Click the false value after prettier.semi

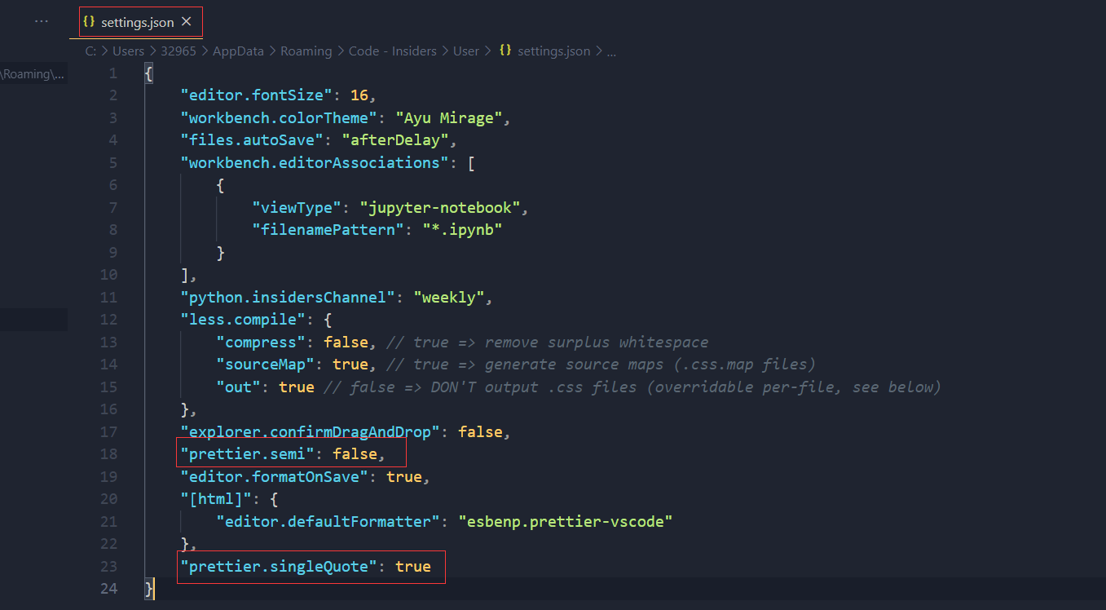tap(355, 454)
